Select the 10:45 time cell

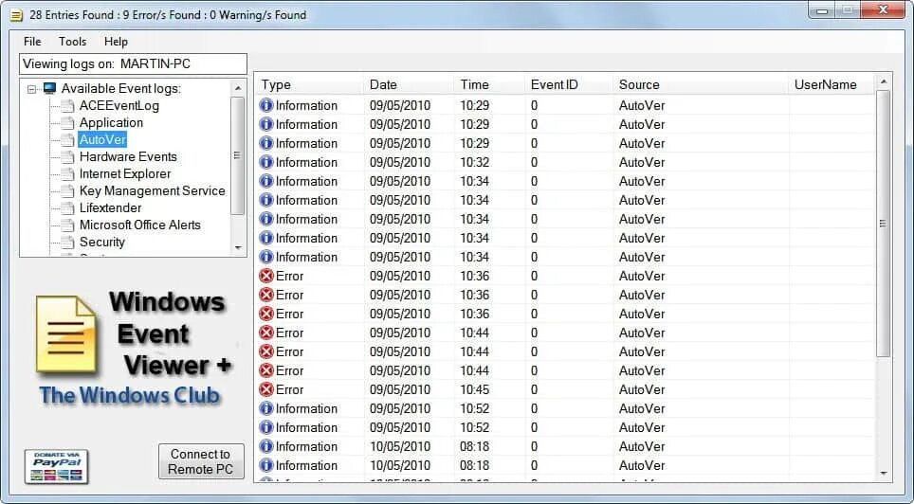coord(474,389)
